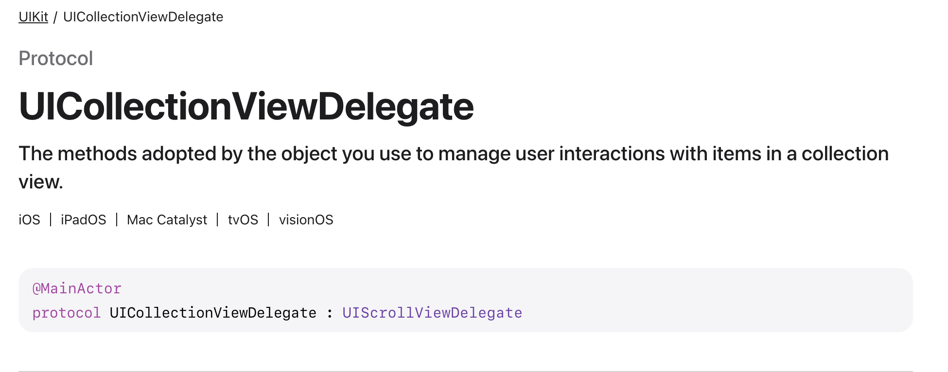Click the separator between tvOS and visionOS
The image size is (948, 372).
(x=268, y=220)
